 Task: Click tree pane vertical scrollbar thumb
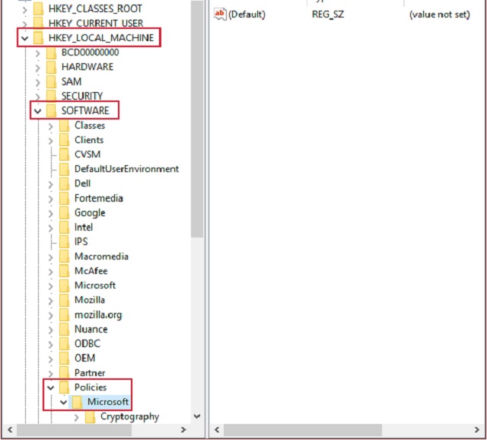pos(197,119)
